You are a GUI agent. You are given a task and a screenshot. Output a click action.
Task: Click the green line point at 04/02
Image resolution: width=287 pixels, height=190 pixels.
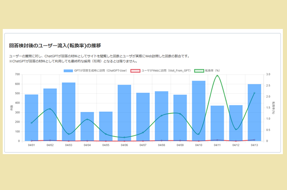[x=50, y=109]
